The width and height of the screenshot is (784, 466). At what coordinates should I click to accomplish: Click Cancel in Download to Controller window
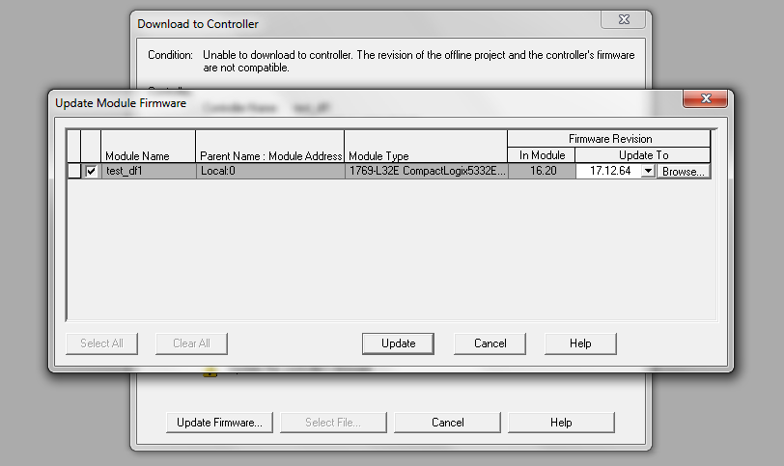447,423
